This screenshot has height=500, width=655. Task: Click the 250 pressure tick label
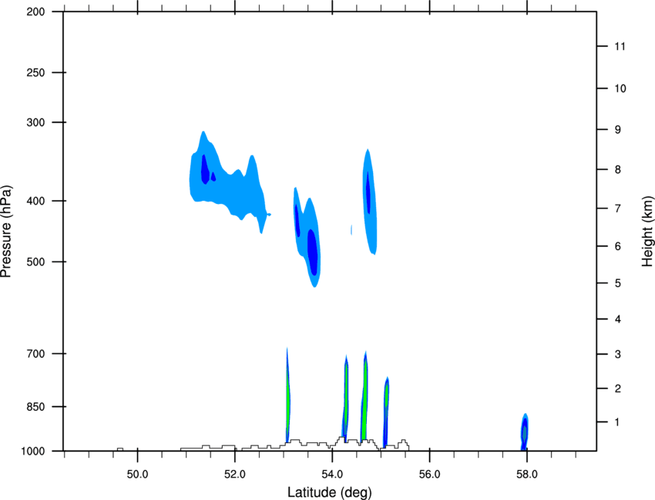35,72
